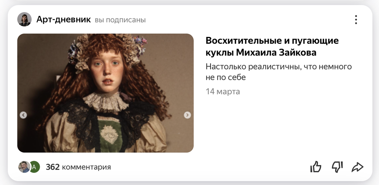This screenshot has height=185, width=379.
Task: Like the post with thumbs-up icon
Action: coord(316,167)
